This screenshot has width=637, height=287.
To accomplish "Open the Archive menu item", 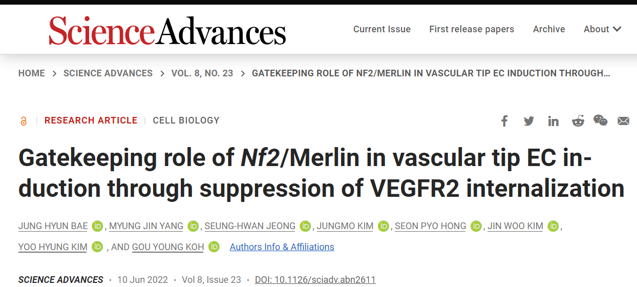I will [x=549, y=29].
